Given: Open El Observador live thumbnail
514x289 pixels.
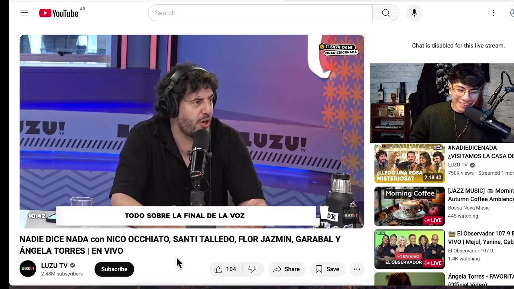Looking at the screenshot, I should click(410, 249).
